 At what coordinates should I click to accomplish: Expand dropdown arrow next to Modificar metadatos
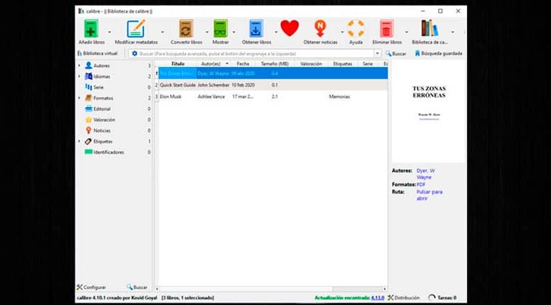pos(162,32)
